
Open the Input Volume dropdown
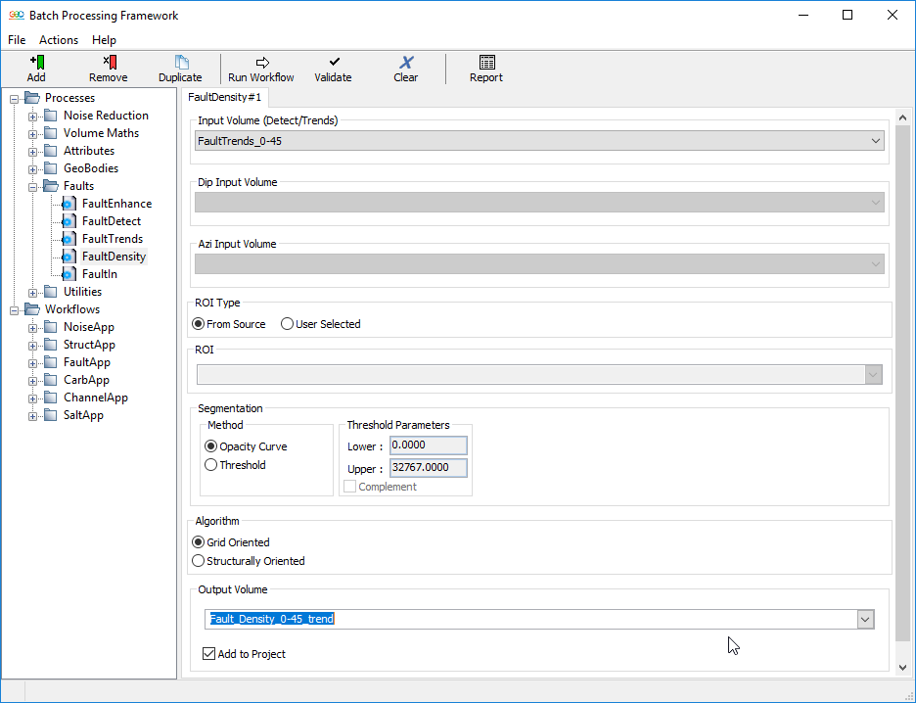(875, 141)
